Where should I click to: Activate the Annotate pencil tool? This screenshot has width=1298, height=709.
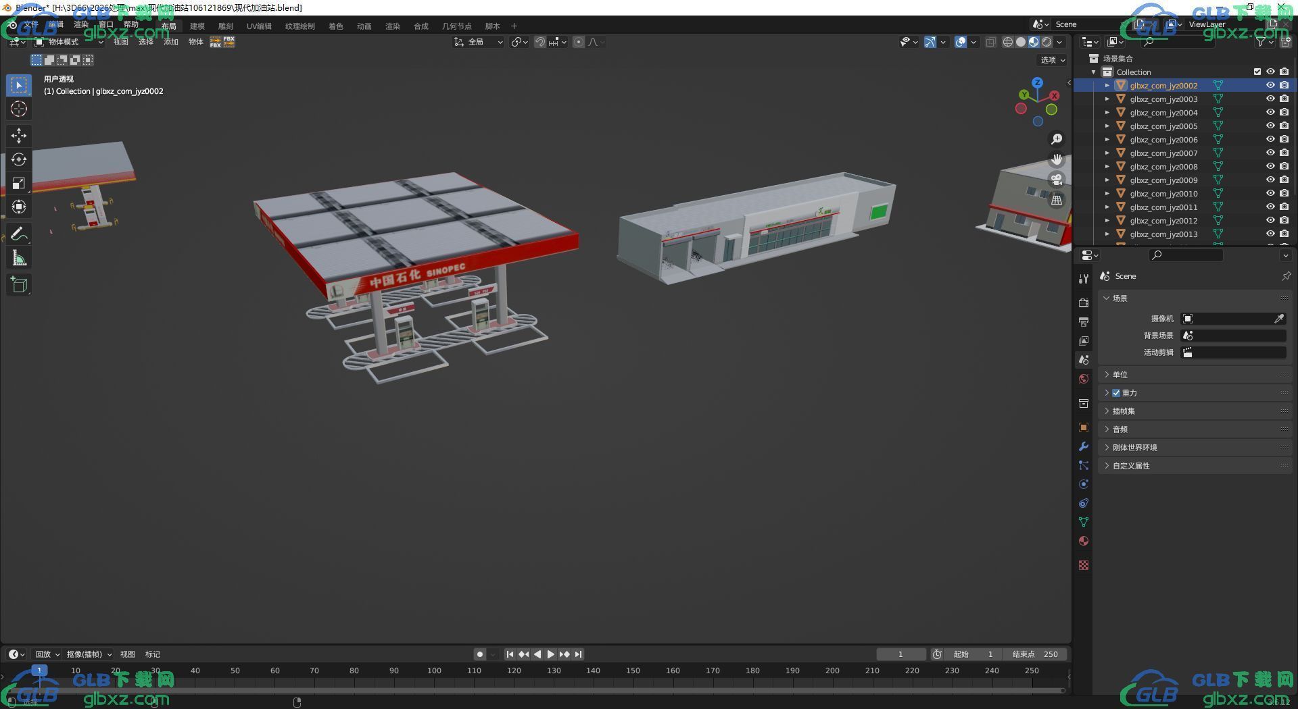click(19, 234)
